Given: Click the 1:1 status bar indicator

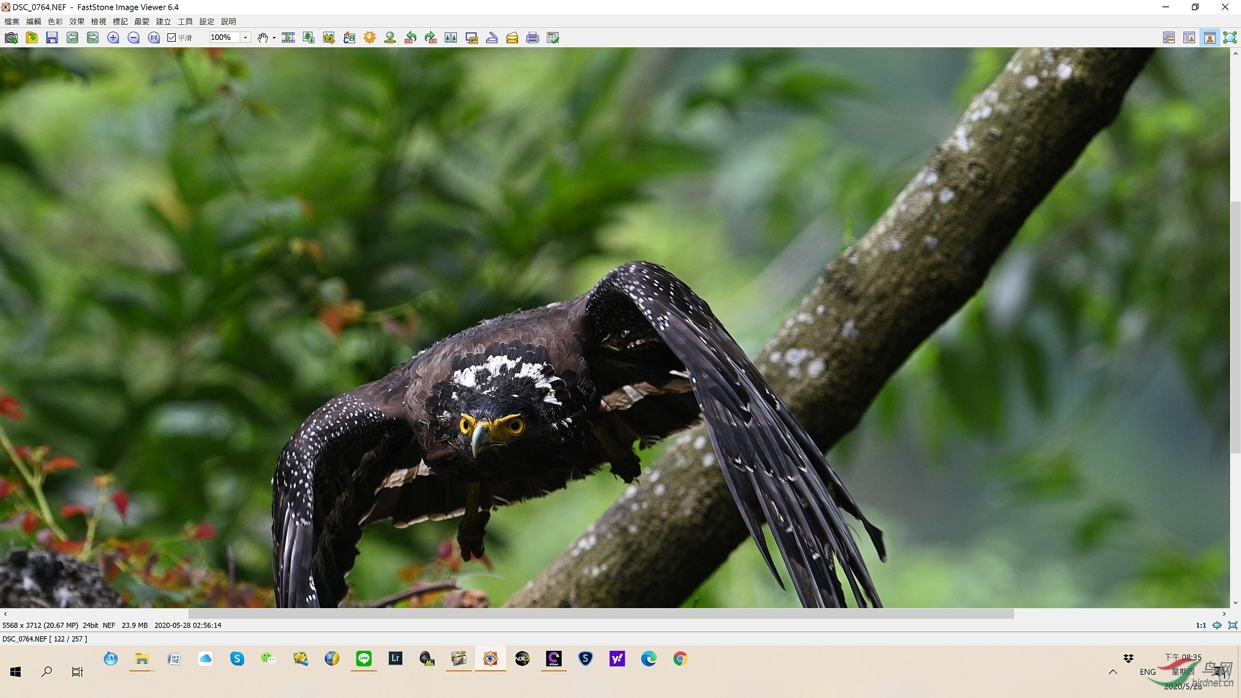Looking at the screenshot, I should pos(1201,625).
